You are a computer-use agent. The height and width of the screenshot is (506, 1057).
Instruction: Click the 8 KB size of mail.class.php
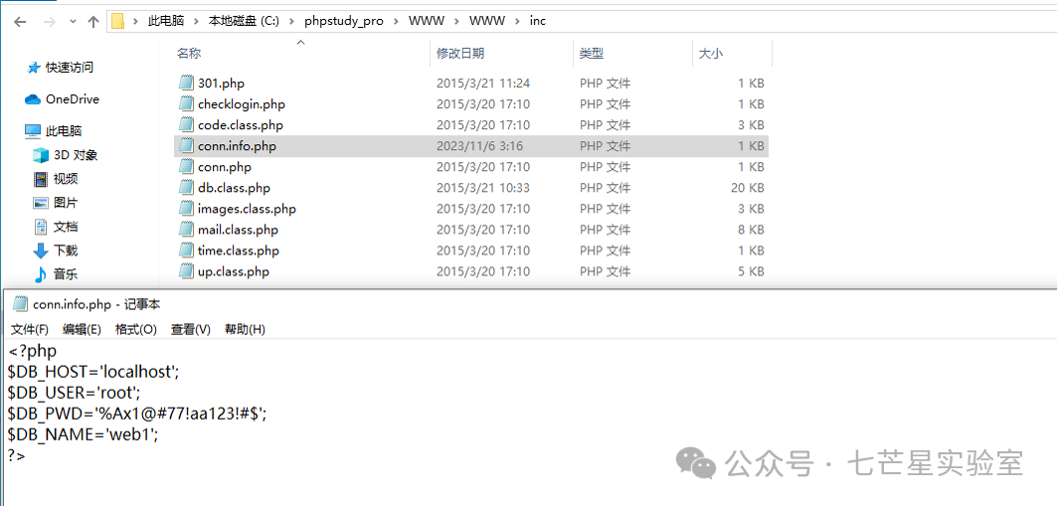(x=751, y=230)
